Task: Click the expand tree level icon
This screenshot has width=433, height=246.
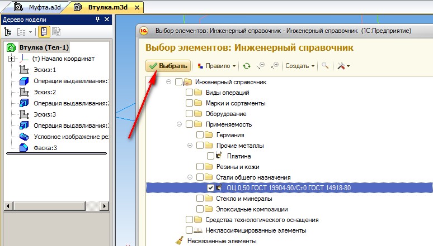Action: pos(274,66)
